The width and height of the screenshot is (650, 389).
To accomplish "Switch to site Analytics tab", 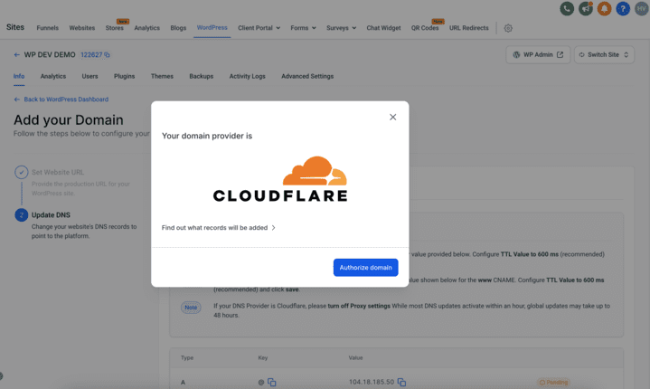I will click(53, 76).
